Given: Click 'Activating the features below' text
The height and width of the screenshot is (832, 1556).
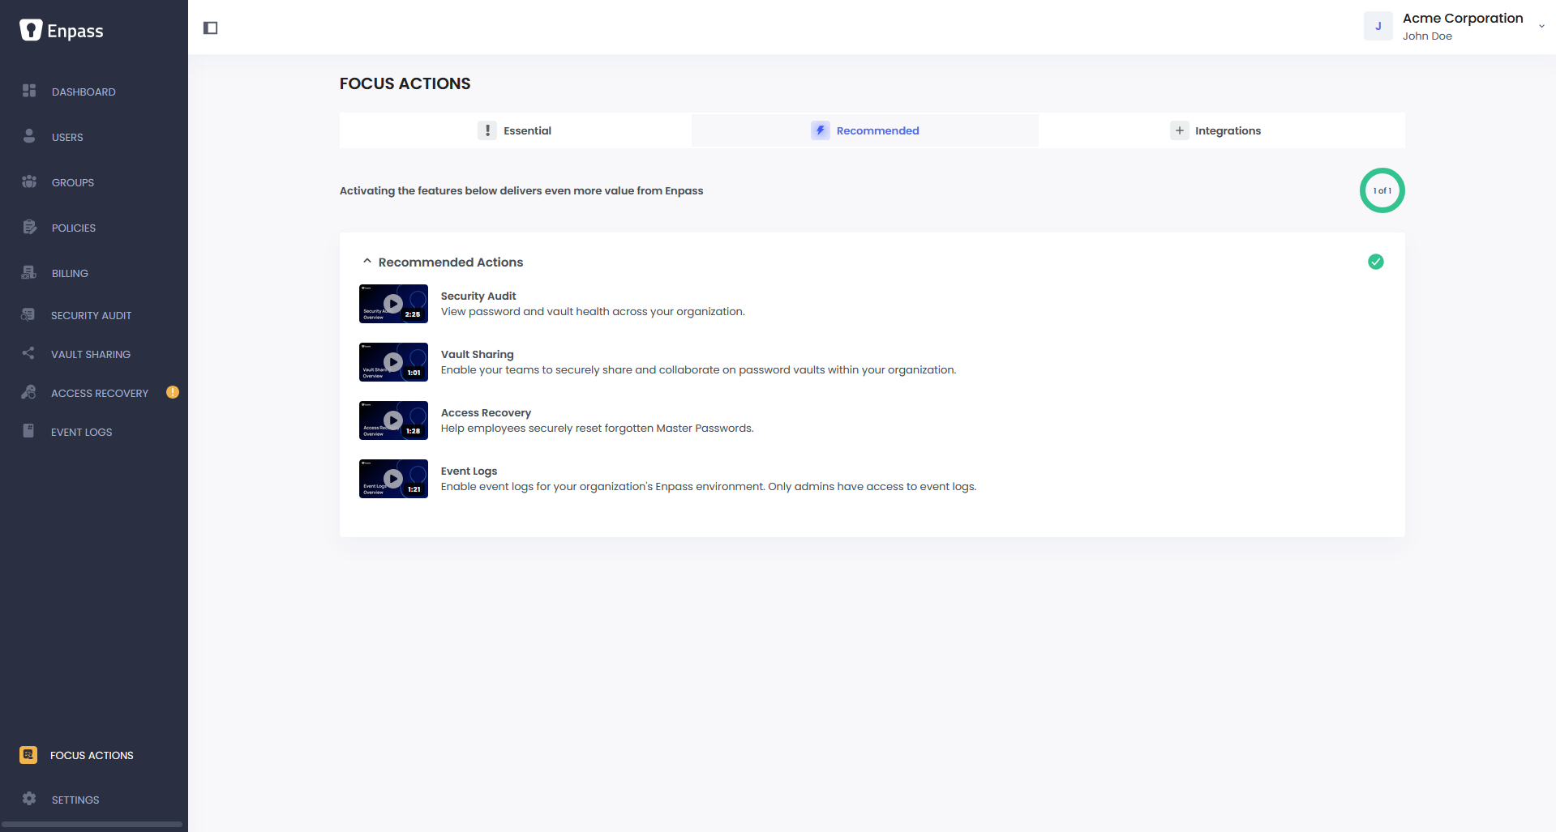Looking at the screenshot, I should tap(521, 191).
